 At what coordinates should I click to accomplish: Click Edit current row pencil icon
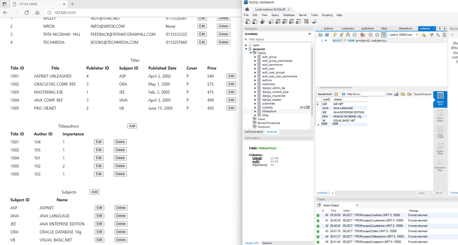396,94
